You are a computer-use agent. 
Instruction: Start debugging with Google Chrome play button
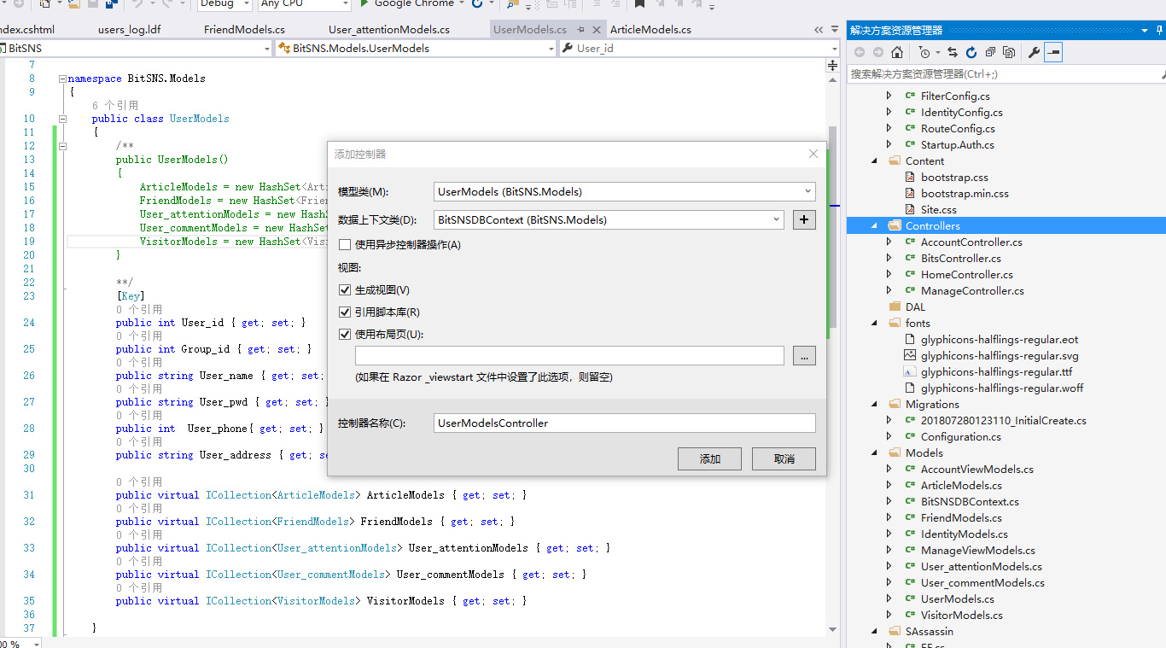pyautogui.click(x=364, y=3)
